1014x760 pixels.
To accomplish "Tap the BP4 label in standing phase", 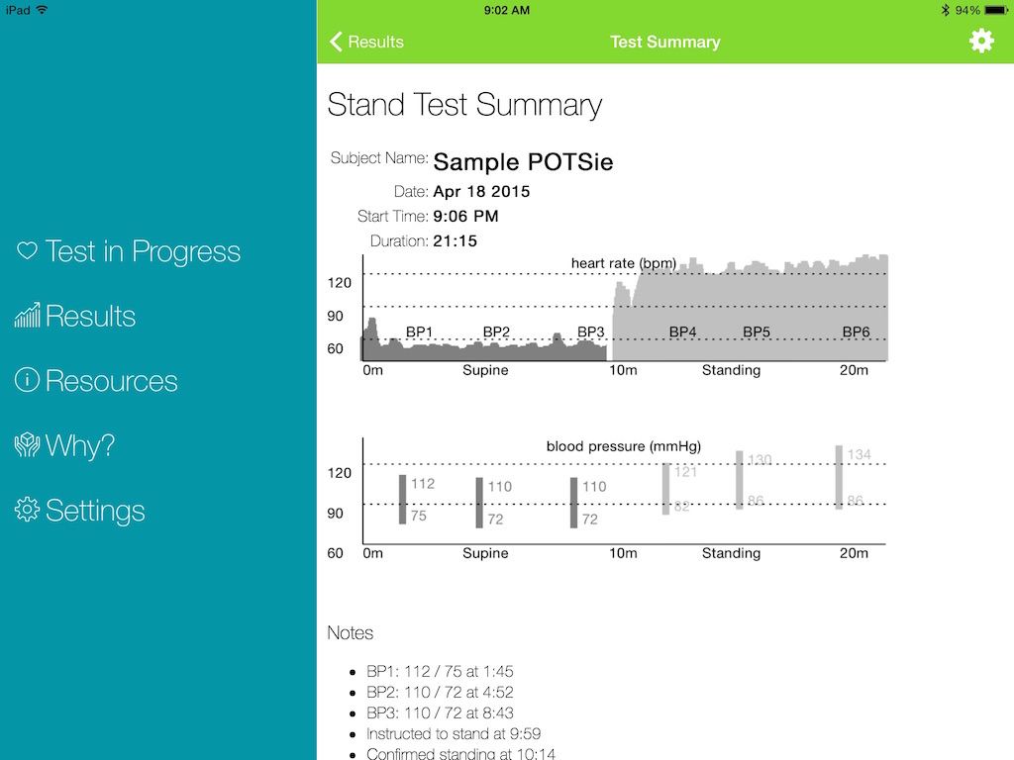I will click(682, 332).
